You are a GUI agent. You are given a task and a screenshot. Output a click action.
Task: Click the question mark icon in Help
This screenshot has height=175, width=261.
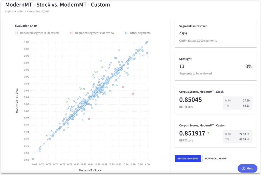click(243, 168)
